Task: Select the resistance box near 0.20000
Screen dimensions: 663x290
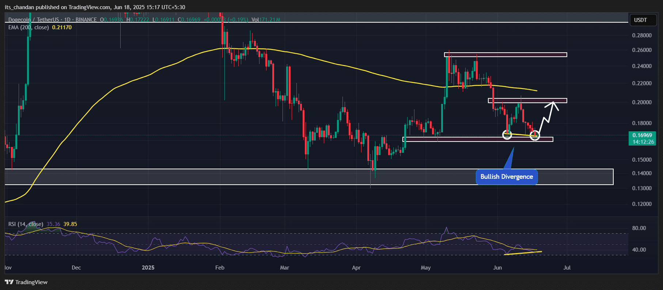Action: [527, 101]
